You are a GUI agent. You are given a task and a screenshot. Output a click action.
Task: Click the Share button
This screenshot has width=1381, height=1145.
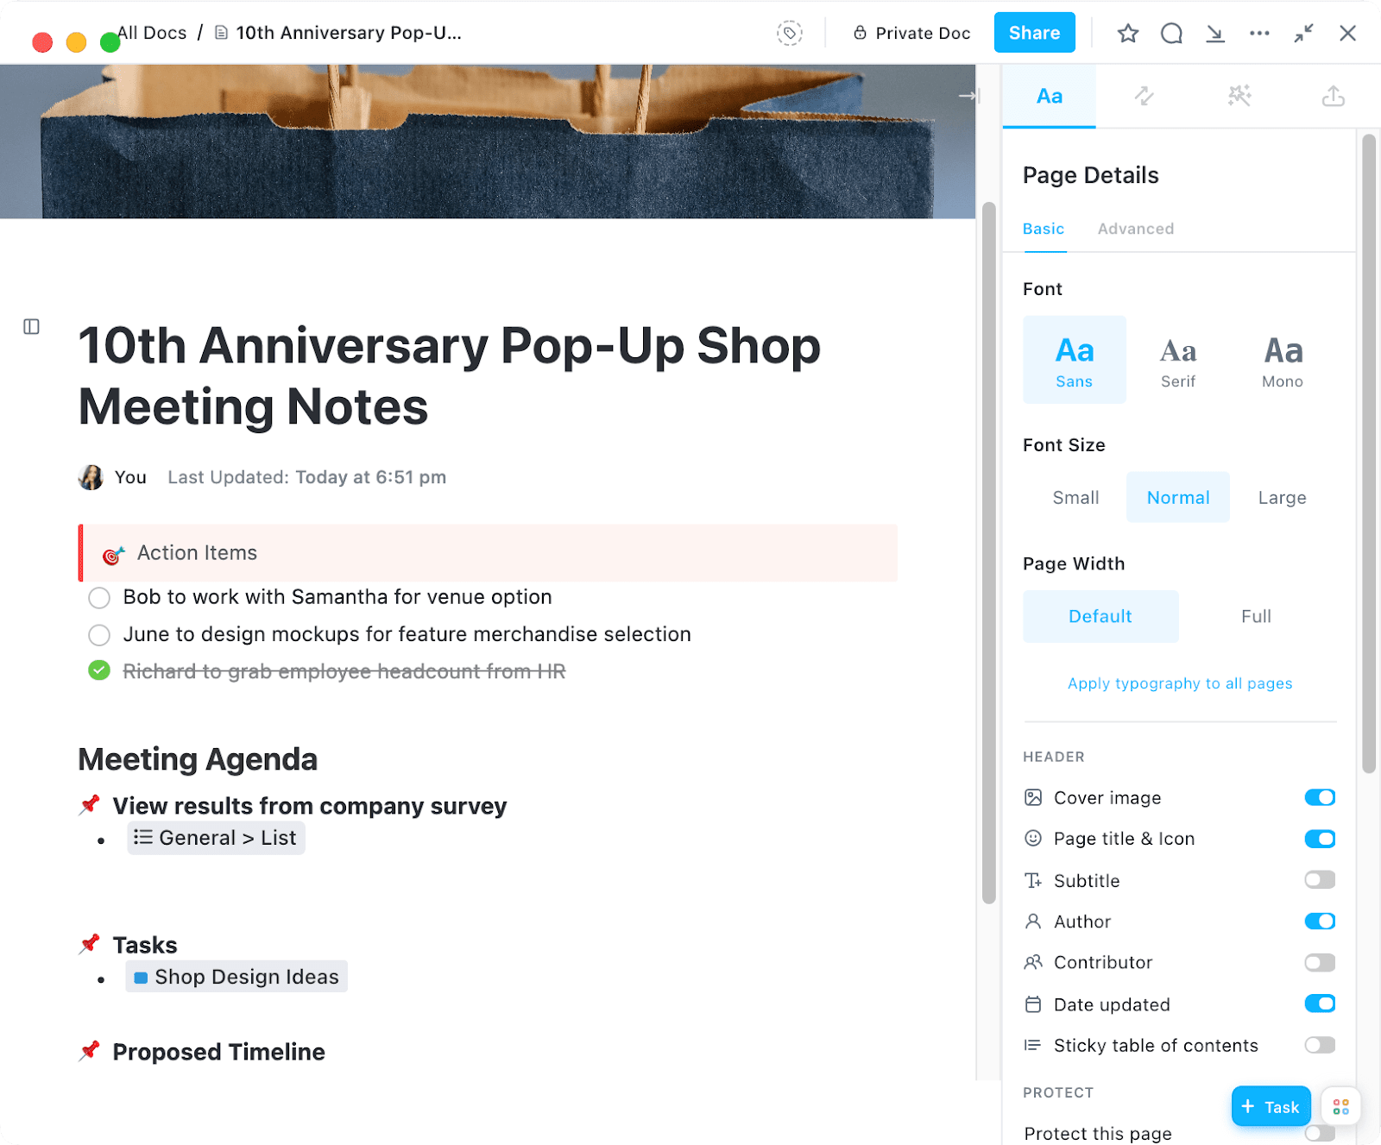coord(1034,33)
